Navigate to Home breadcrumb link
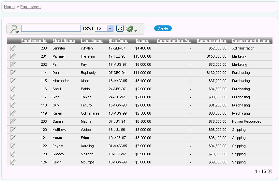279x181 pixels. point(9,7)
